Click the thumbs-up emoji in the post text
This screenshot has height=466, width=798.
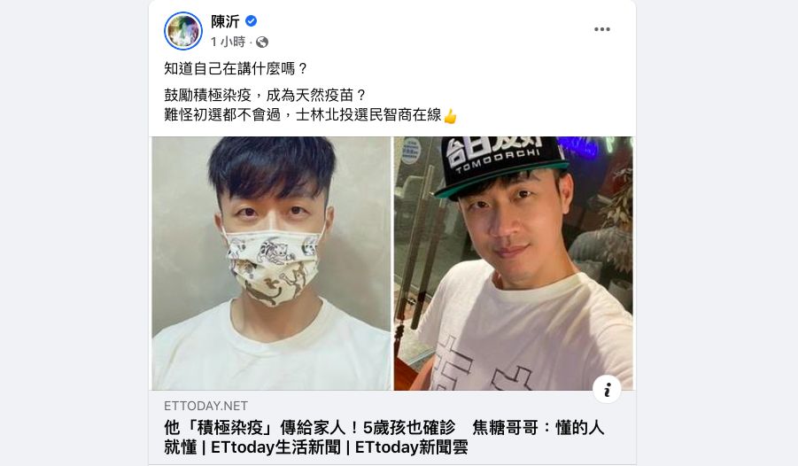point(450,117)
